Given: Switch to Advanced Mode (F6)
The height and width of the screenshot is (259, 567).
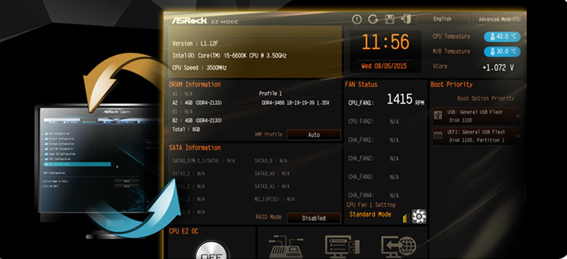Looking at the screenshot, I should (x=500, y=19).
